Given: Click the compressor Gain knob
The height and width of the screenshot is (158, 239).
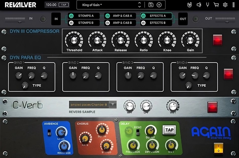Looking at the screenshot, I should 190,40.
